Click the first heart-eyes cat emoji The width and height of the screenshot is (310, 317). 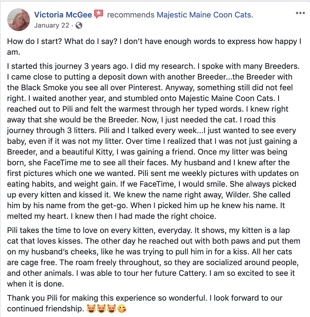click(91, 309)
